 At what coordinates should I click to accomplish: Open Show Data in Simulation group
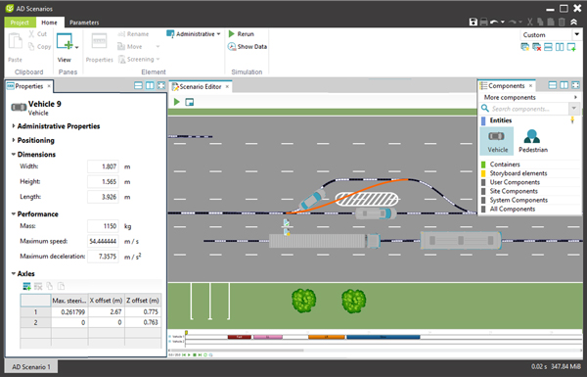coord(248,46)
